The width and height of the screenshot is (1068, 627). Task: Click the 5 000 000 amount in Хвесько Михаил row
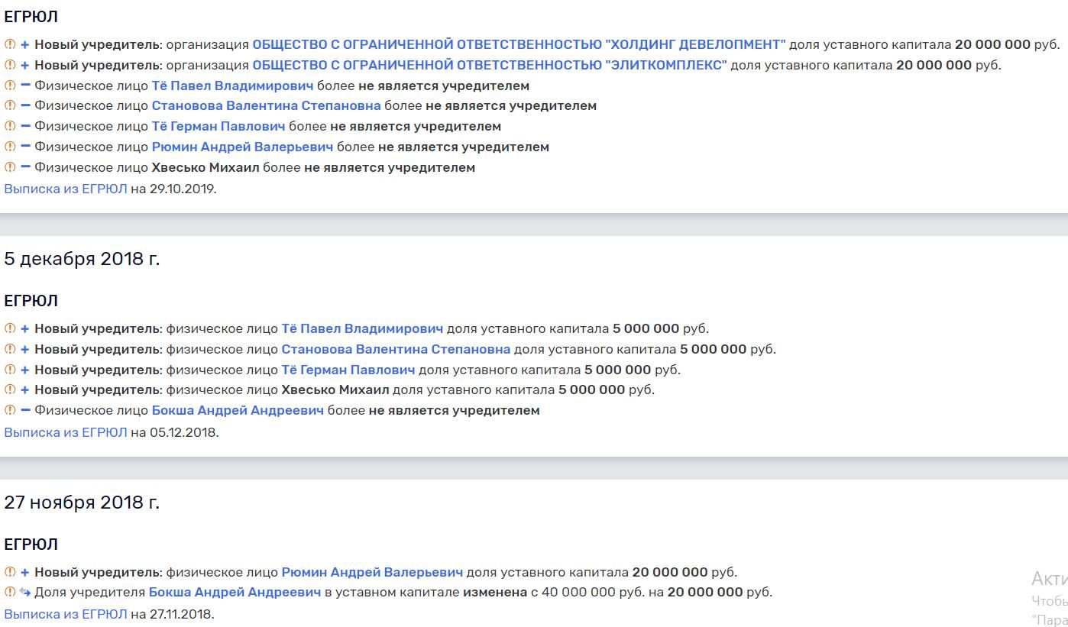[x=591, y=389]
